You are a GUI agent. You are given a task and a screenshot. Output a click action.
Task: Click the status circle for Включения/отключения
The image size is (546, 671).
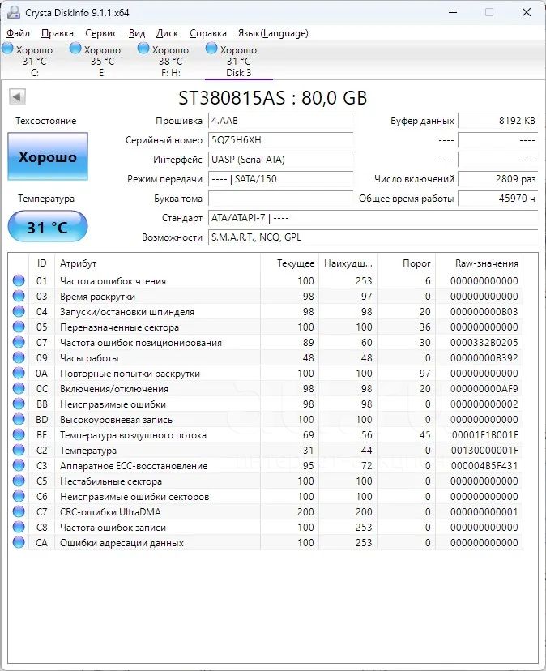[x=19, y=388]
